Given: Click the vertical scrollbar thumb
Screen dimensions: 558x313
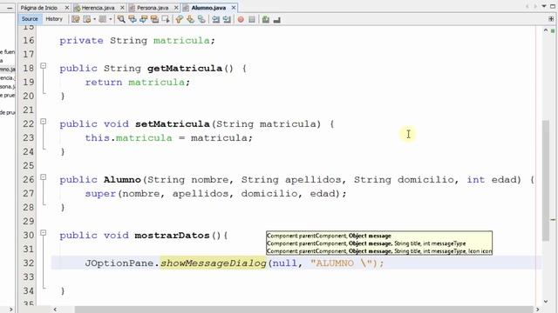Looking at the screenshot, I should coord(546,180).
